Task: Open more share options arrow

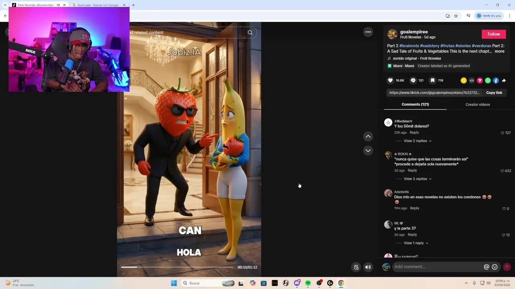Action: pos(504,80)
